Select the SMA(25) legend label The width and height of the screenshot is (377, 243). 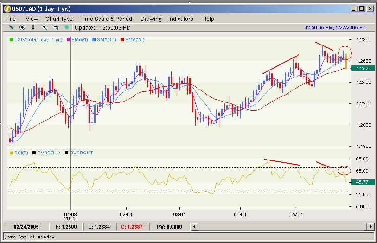(135, 40)
